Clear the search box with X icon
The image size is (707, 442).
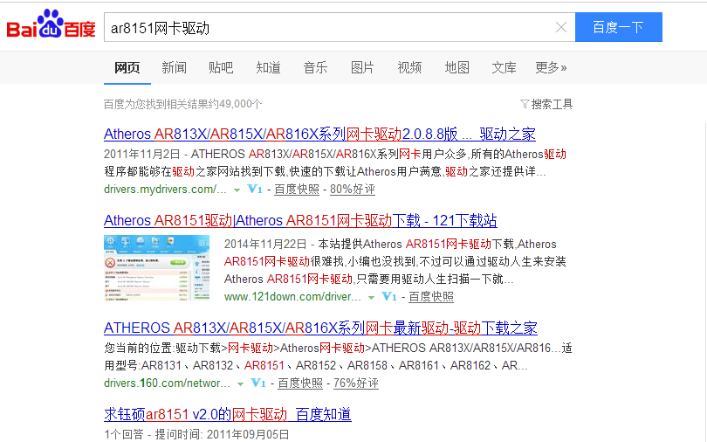click(x=561, y=27)
